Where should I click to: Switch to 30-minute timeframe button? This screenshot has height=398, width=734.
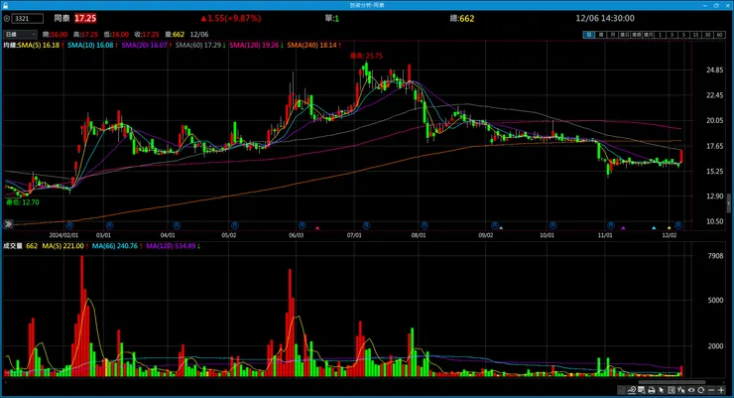pyautogui.click(x=707, y=35)
